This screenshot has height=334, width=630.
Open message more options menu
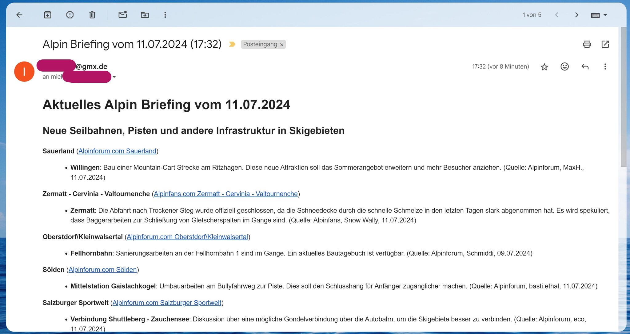[605, 67]
